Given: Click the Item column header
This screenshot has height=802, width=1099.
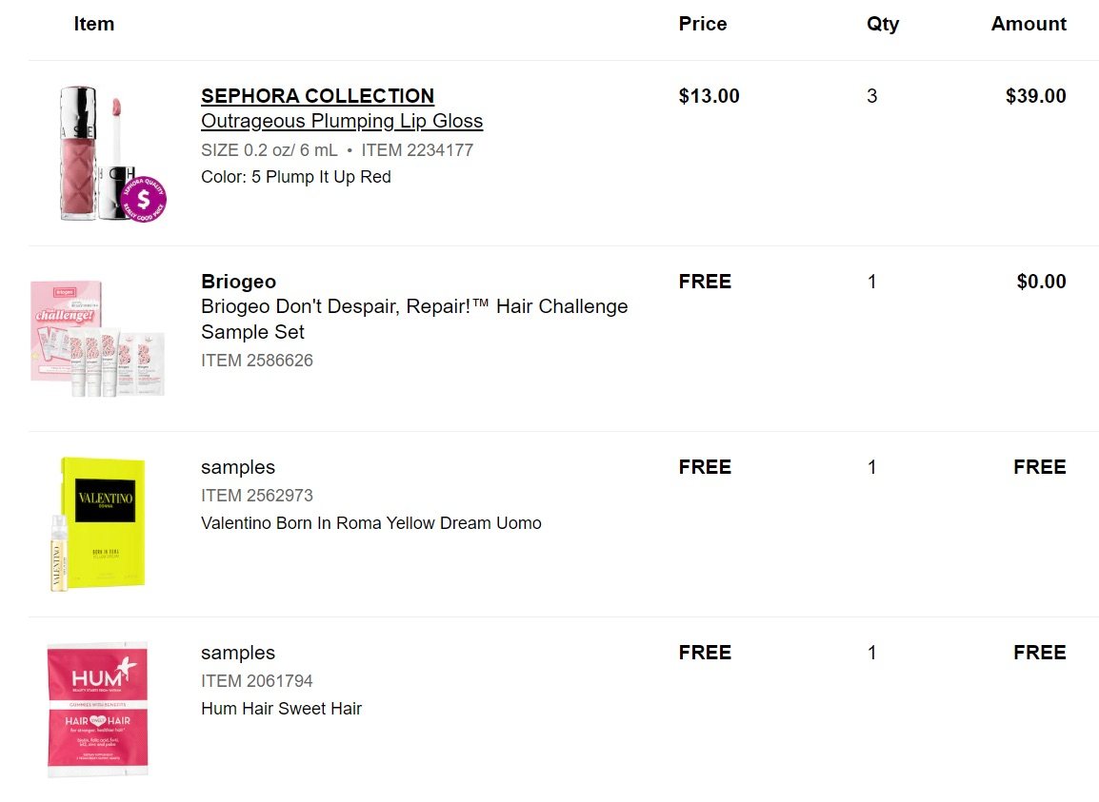Looking at the screenshot, I should (94, 24).
